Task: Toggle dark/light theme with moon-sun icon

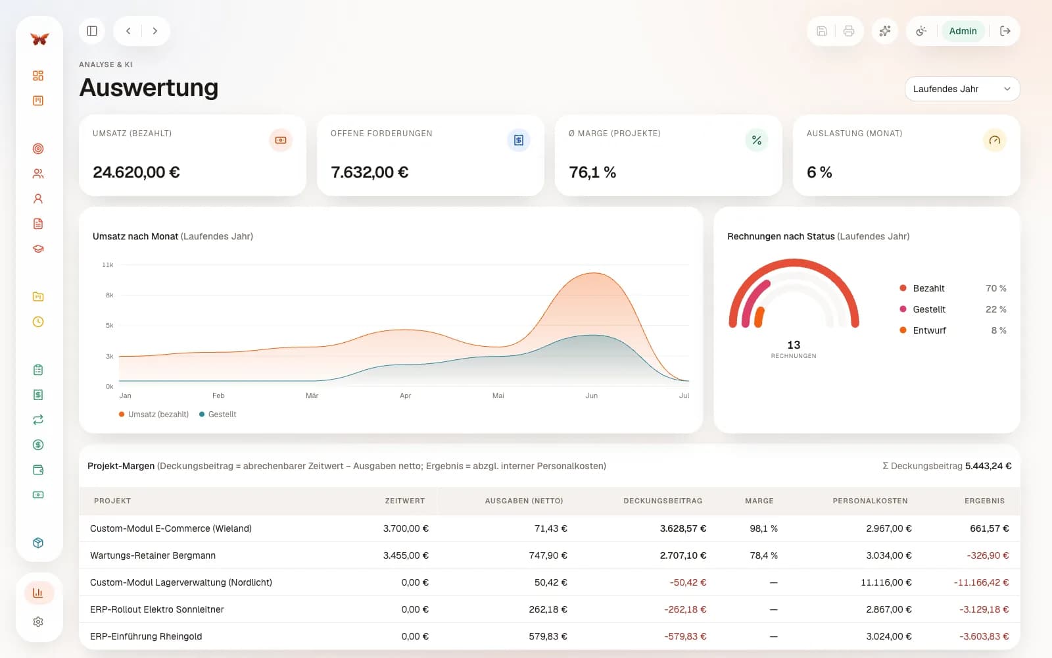Action: point(921,31)
